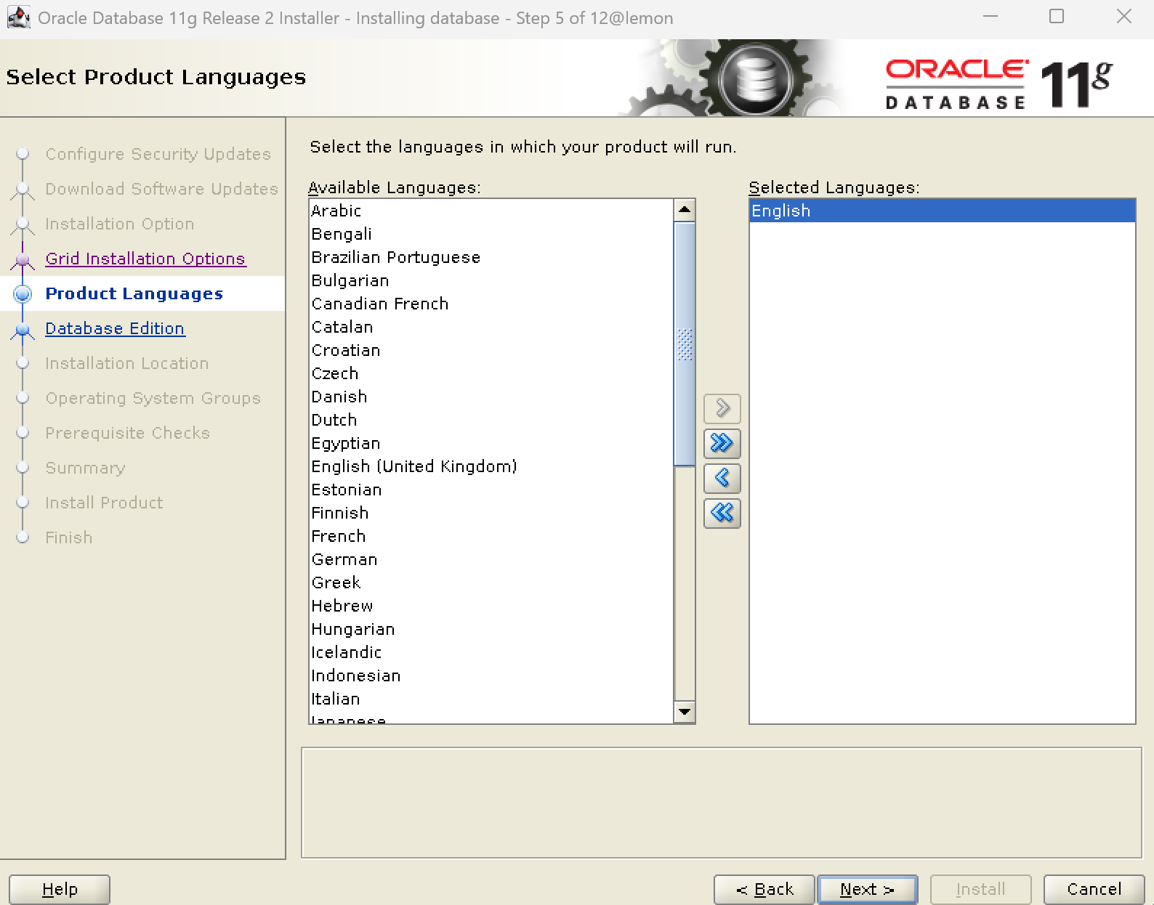Image resolution: width=1154 pixels, height=905 pixels.
Task: Click the Available Languages scrollbar thumb
Action: pos(685,344)
